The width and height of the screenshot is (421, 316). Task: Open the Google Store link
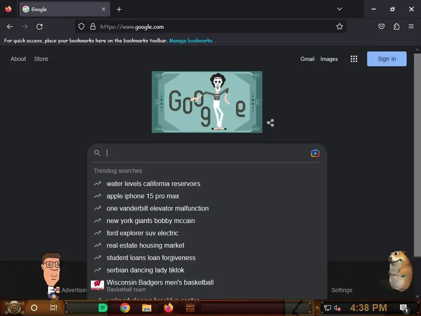[x=41, y=59]
